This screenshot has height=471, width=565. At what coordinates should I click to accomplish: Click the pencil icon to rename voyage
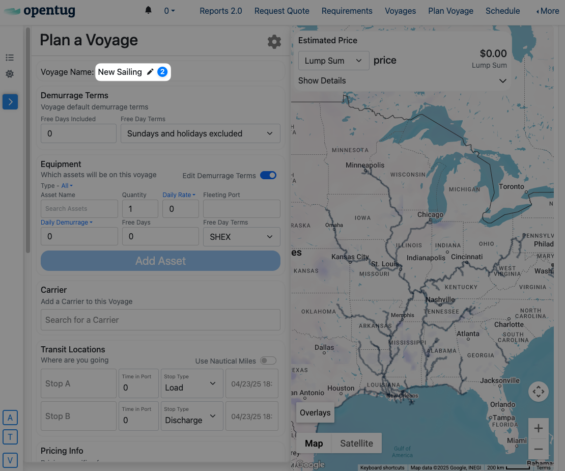[x=150, y=72]
